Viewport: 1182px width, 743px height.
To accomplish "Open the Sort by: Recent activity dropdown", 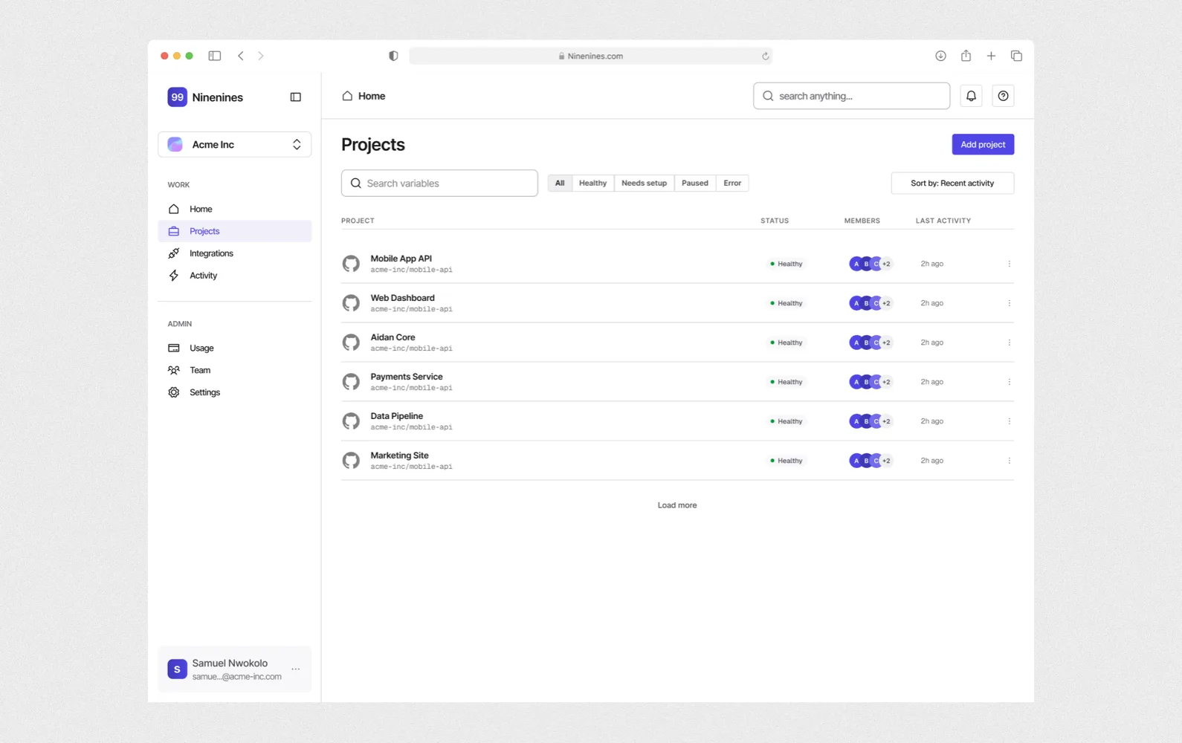I will 952,184.
